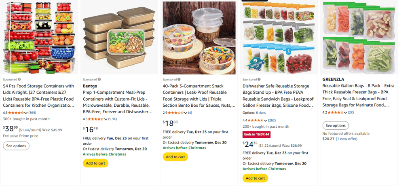
Task: Click the Sponsored info icon on the Dishwasher Safe bags listing
Action: [x=260, y=79]
